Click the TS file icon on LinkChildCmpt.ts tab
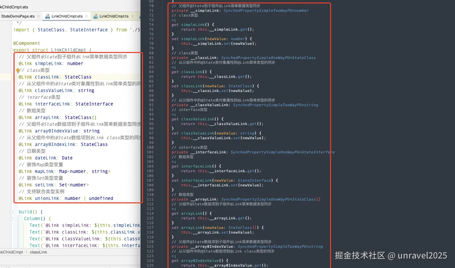This screenshot has width=455, height=268. pyautogui.click(x=96, y=16)
